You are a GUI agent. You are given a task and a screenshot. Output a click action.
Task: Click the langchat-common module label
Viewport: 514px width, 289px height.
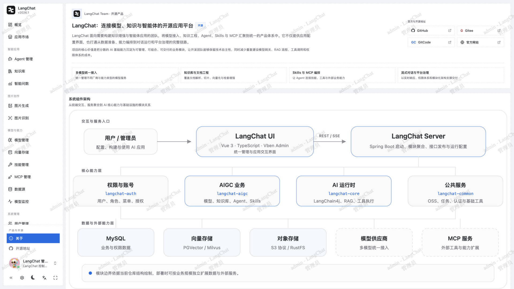point(455,193)
